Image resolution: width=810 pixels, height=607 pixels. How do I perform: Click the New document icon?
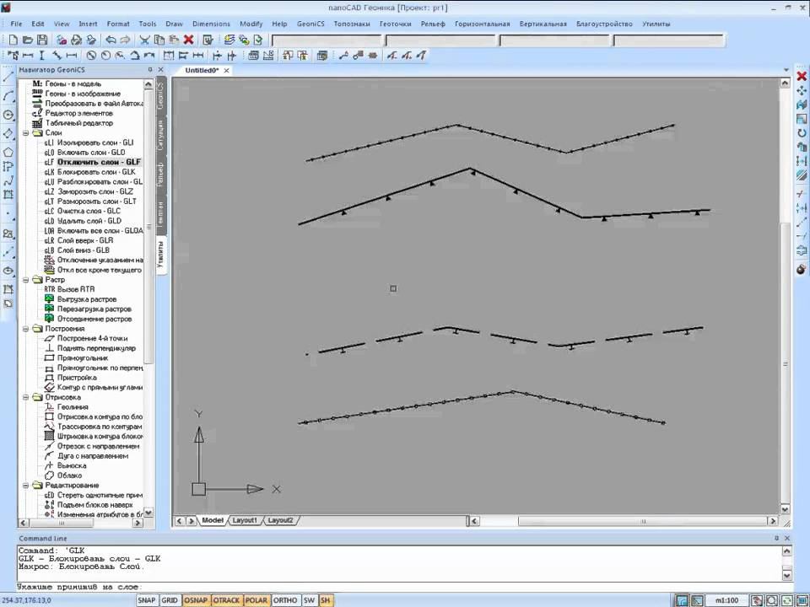13,40
